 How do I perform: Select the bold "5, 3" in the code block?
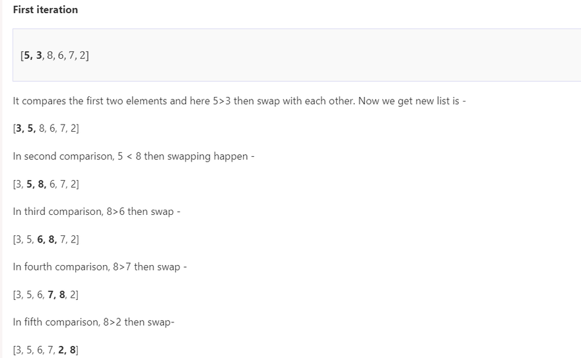34,55
